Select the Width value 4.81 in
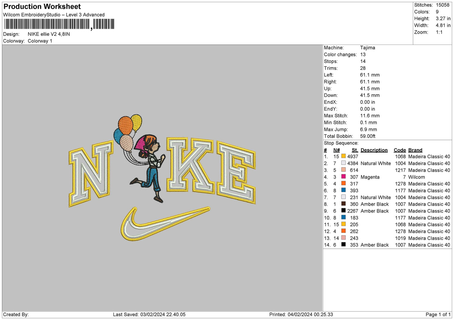 443,25
